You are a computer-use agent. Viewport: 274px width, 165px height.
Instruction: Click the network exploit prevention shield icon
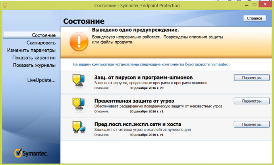[x=79, y=127]
